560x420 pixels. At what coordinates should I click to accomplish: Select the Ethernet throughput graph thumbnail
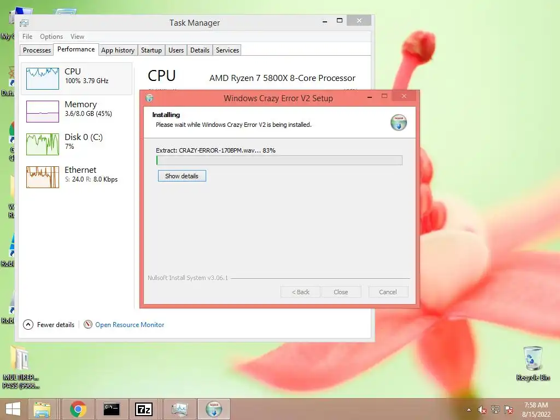pyautogui.click(x=43, y=177)
